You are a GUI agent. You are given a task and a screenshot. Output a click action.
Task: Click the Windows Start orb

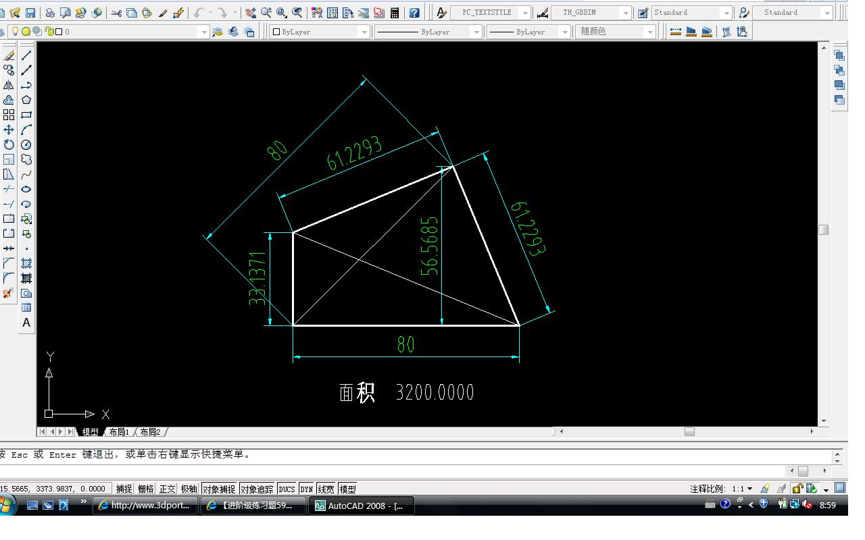[x=7, y=505]
